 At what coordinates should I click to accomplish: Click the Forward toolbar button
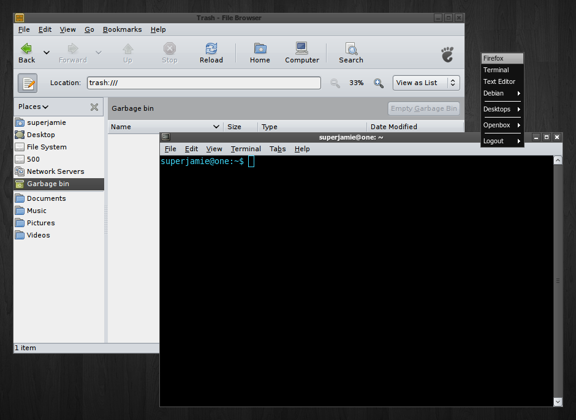click(73, 53)
